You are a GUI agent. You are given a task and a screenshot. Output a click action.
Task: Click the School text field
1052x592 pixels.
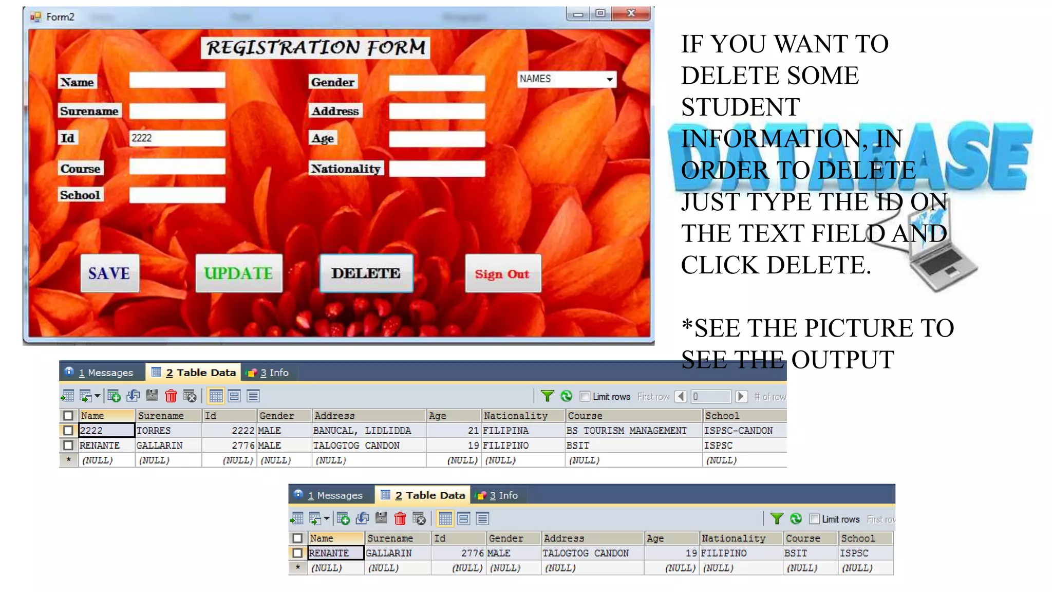(177, 195)
